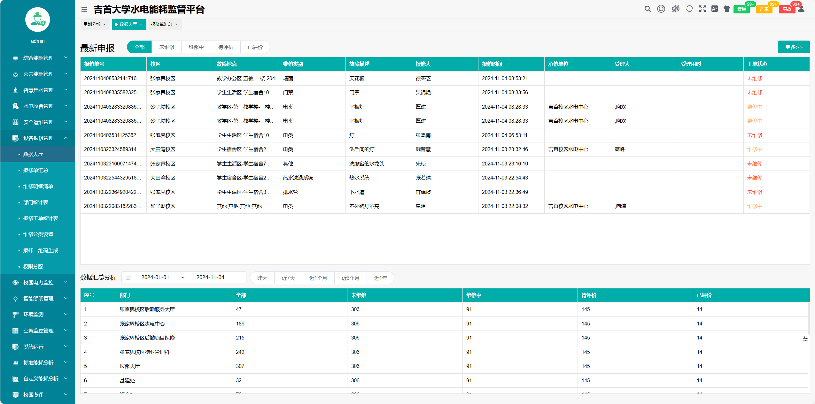This screenshot has height=404, width=815.
Task: Select the 未维修 filter option
Action: 167,47
